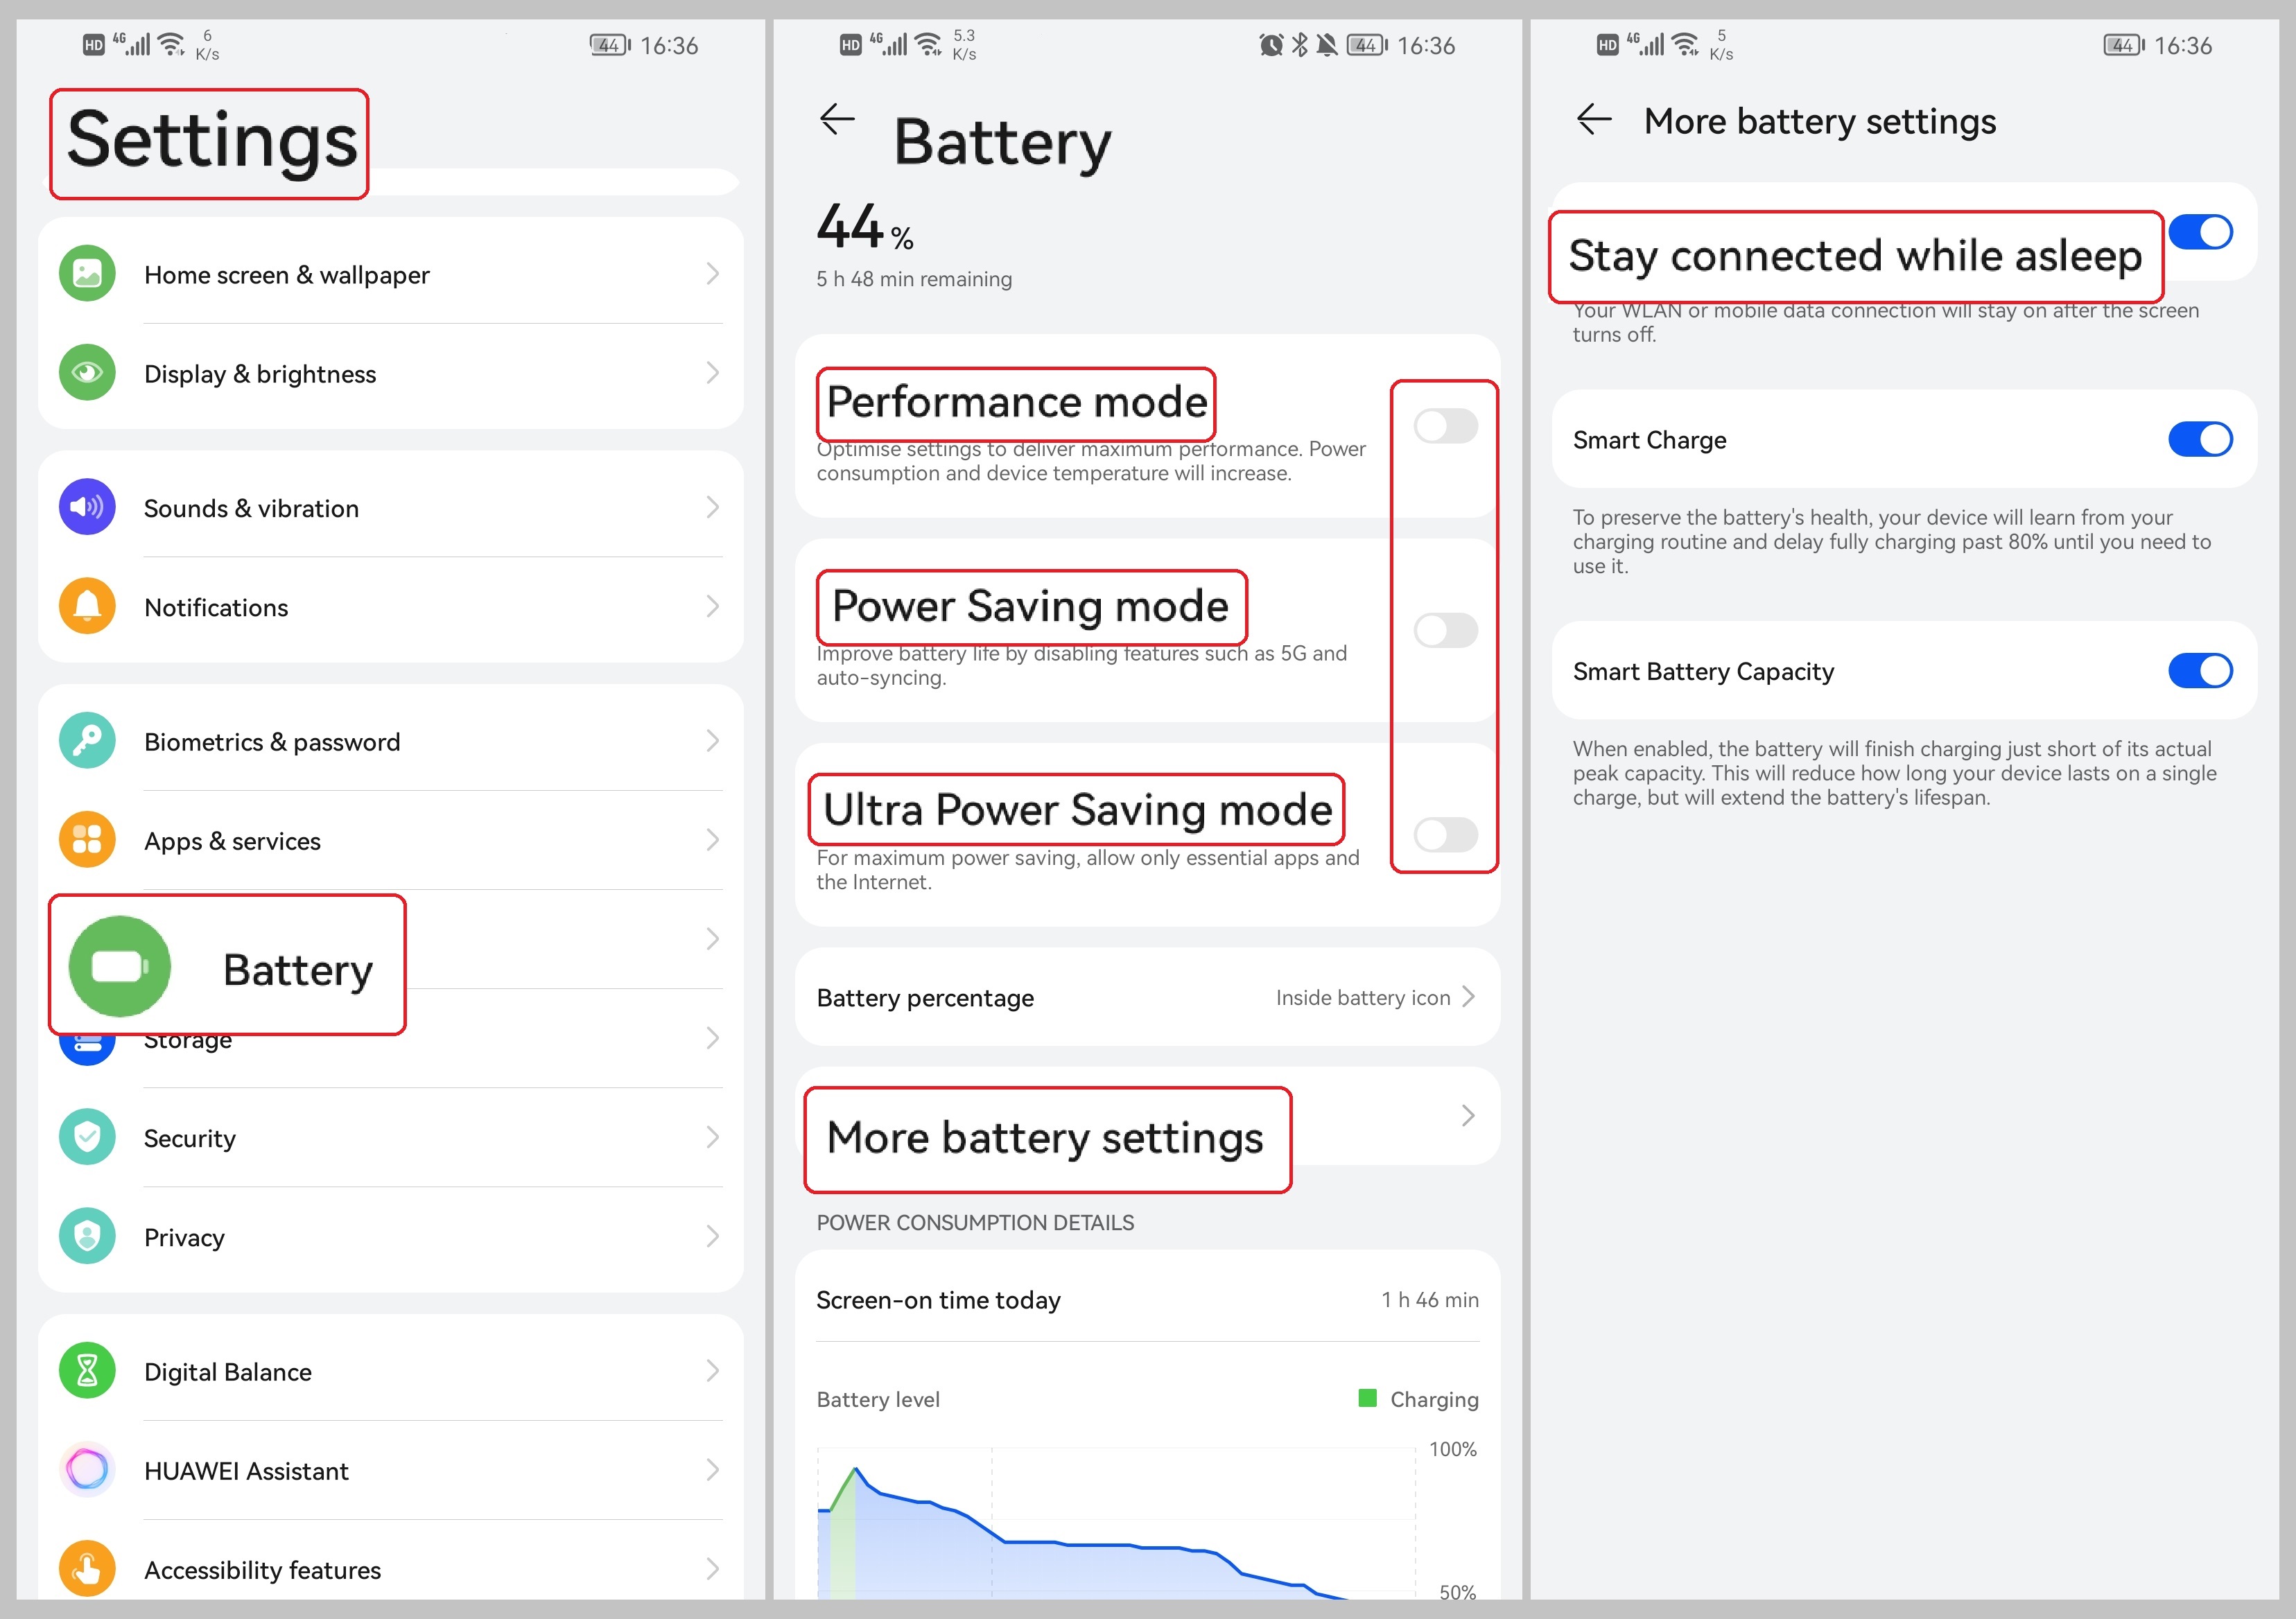Tap the Digital Balance hourglass icon

pos(87,1371)
